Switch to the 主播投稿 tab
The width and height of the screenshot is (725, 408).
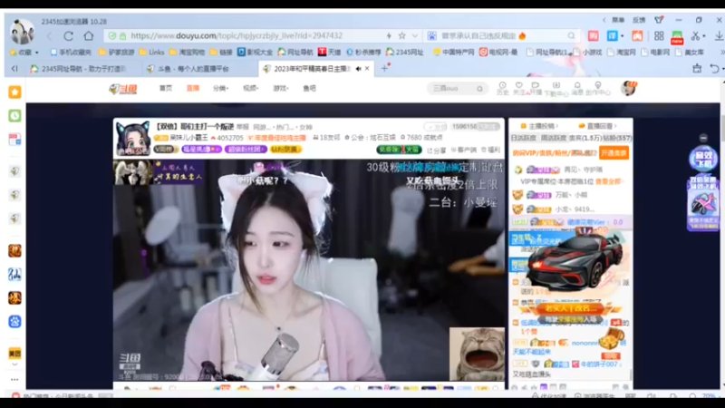[x=539, y=126]
